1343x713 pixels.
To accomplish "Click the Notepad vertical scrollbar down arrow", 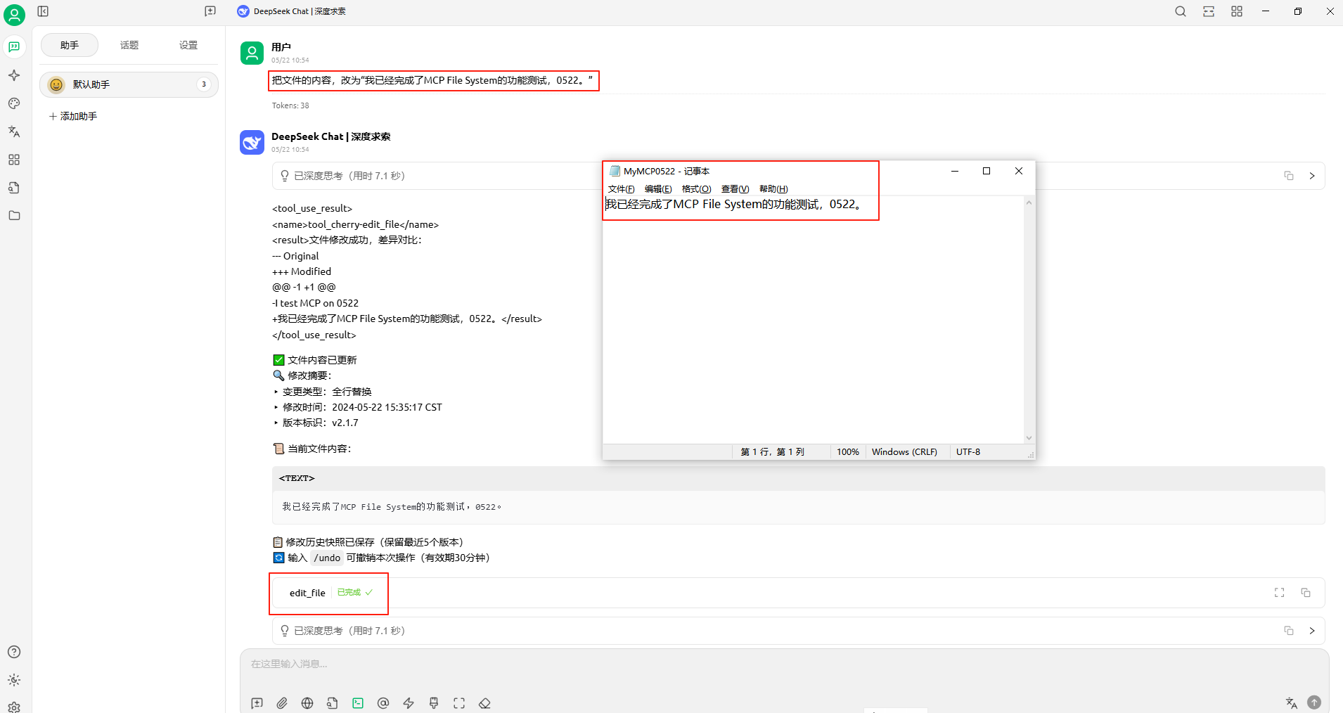I will tap(1029, 438).
